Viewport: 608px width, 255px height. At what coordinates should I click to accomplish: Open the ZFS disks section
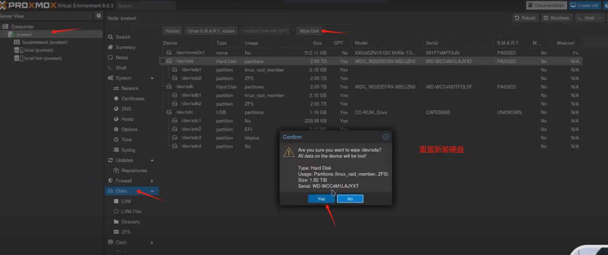[x=125, y=232]
